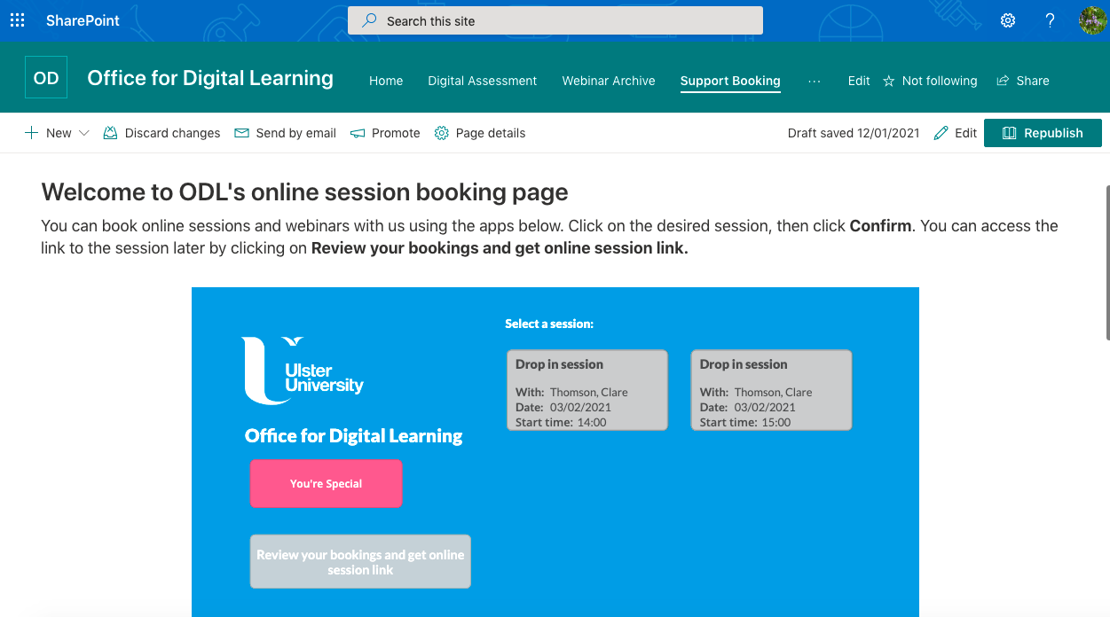Click the You're Special pink button
1110x617 pixels.
tap(326, 484)
